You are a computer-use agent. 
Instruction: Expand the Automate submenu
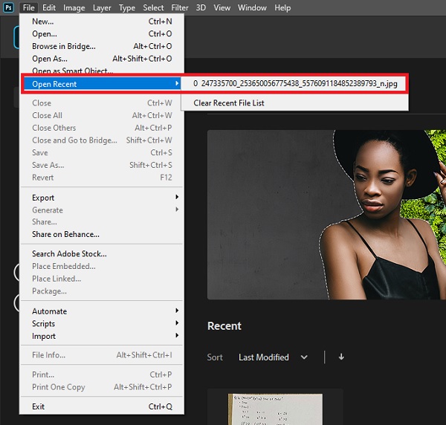(102, 311)
